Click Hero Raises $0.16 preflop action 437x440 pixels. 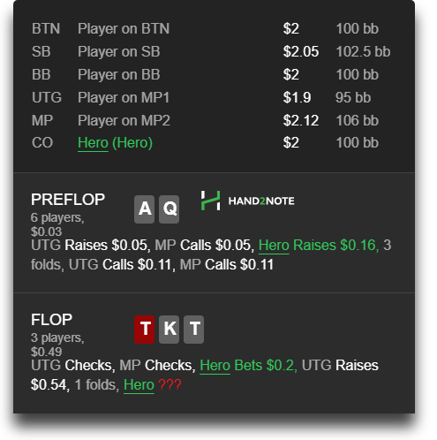coord(319,246)
